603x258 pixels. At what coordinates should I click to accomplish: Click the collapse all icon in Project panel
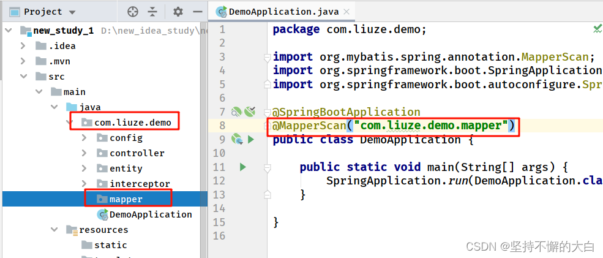pos(152,12)
